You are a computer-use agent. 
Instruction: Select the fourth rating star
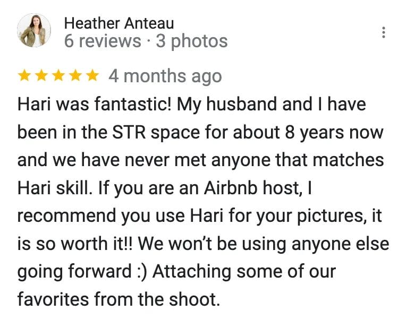[x=75, y=75]
